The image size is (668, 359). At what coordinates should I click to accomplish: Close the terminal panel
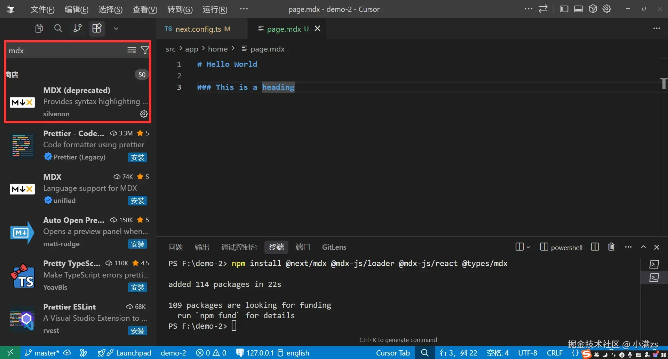tap(657, 247)
